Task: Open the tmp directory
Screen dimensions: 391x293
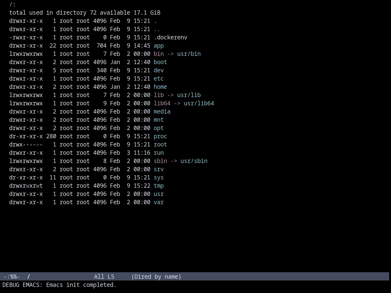Action: [x=159, y=186]
